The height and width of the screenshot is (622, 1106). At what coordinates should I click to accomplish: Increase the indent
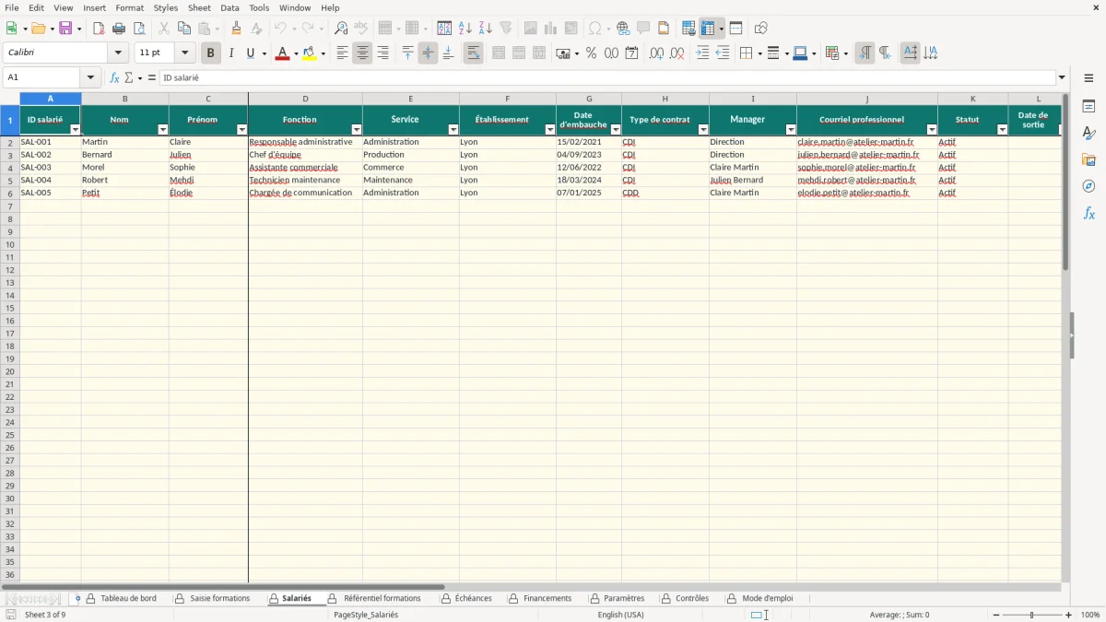coord(702,53)
